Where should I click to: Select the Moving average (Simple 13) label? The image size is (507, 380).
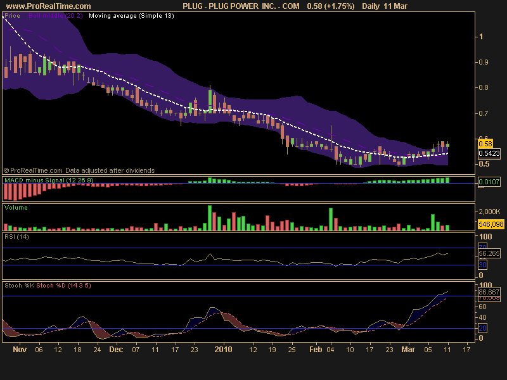131,15
